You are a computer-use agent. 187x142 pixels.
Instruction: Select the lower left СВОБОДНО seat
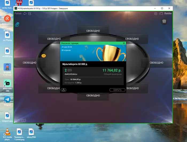point(49,88)
